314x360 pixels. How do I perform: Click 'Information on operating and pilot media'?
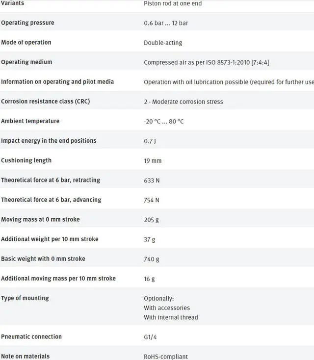(57, 82)
